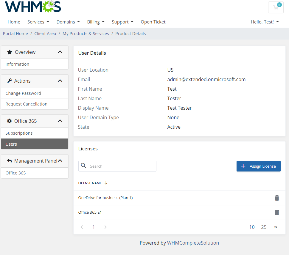Click the Office 365 gear icon

[10, 121]
